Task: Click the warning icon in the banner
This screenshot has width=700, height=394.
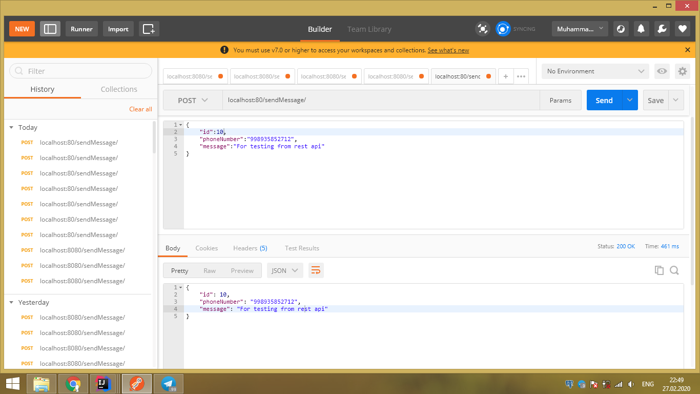Action: [x=224, y=50]
